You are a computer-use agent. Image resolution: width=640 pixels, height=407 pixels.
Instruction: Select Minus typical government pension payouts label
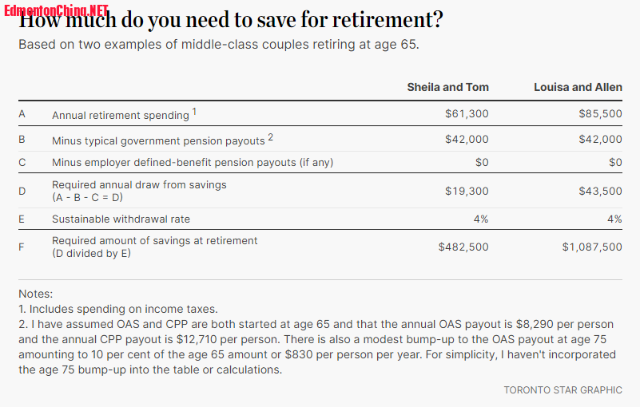pos(158,141)
